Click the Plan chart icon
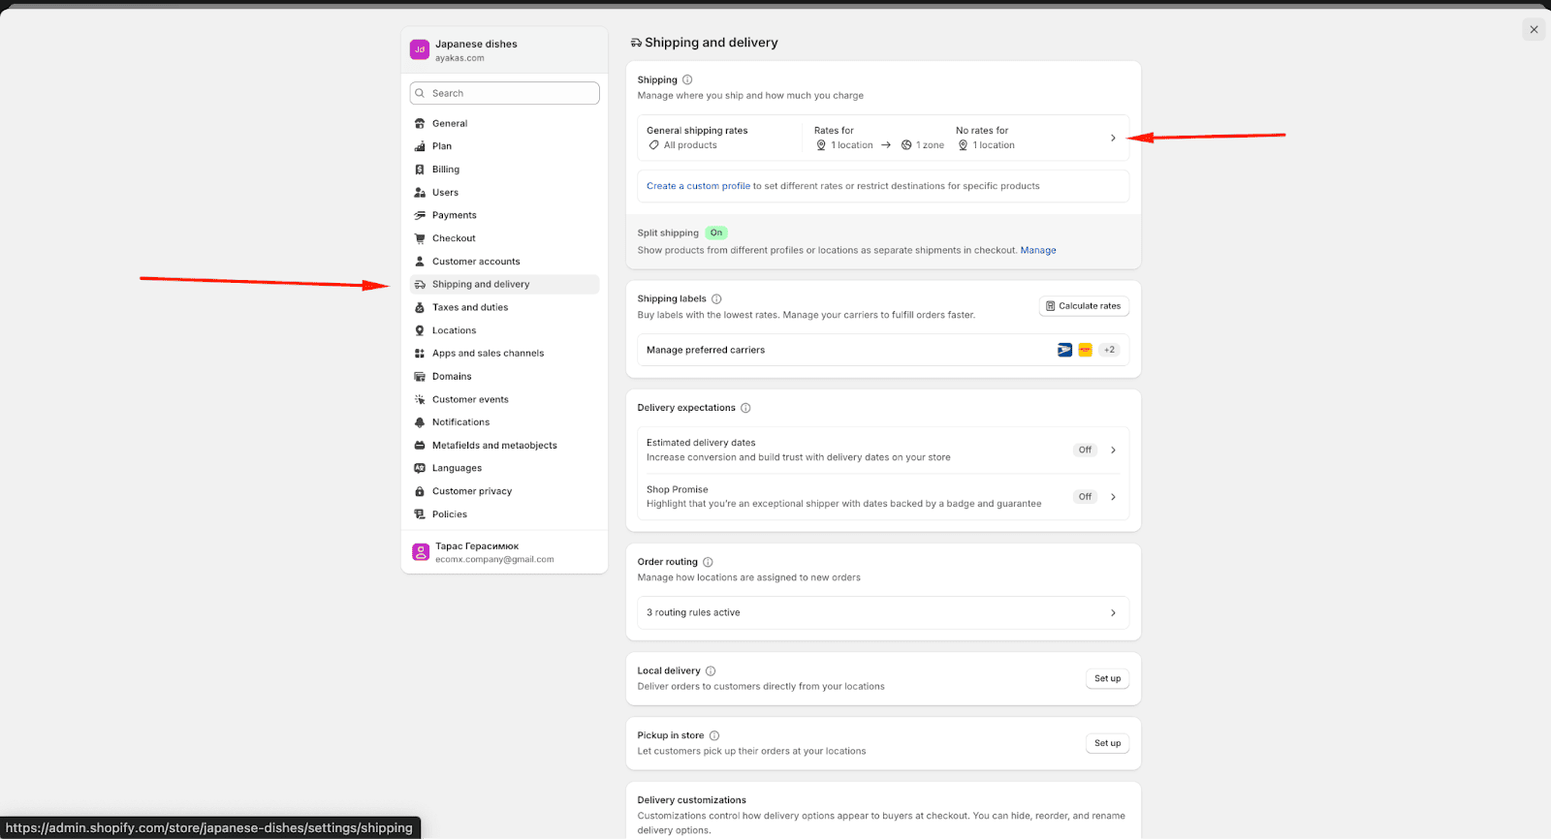 pos(420,146)
